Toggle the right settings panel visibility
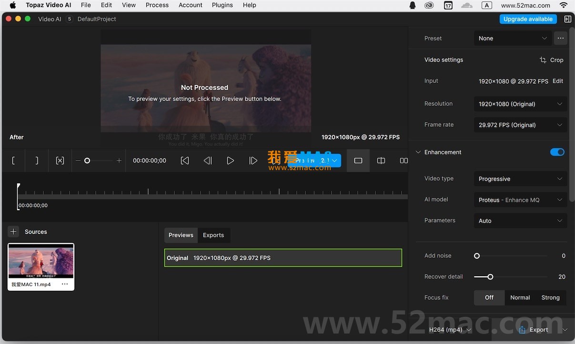 point(567,19)
